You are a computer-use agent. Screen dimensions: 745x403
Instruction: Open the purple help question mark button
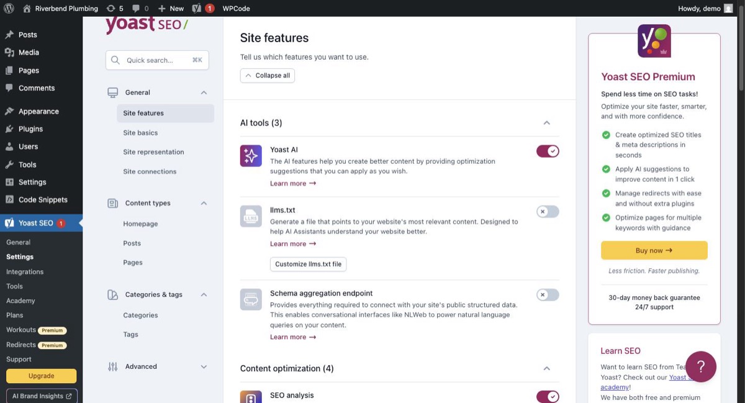[701, 366]
